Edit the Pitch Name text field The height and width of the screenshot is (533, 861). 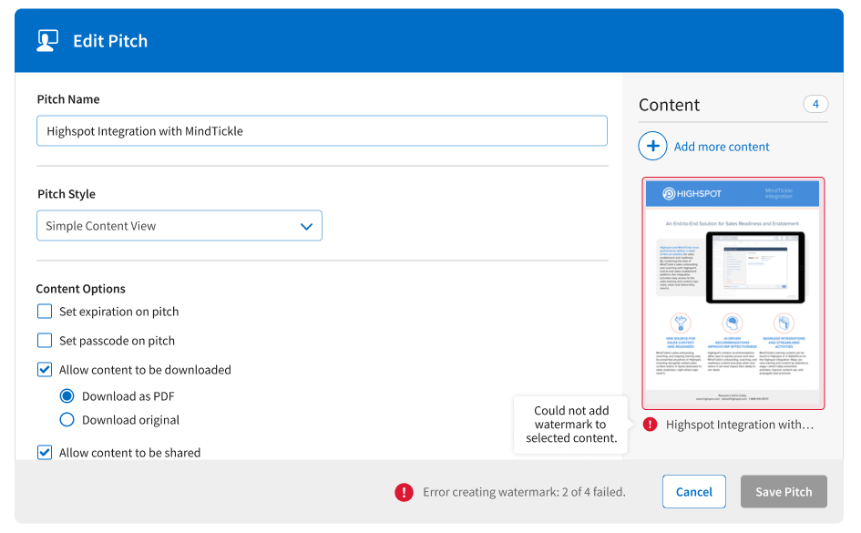[x=322, y=130]
